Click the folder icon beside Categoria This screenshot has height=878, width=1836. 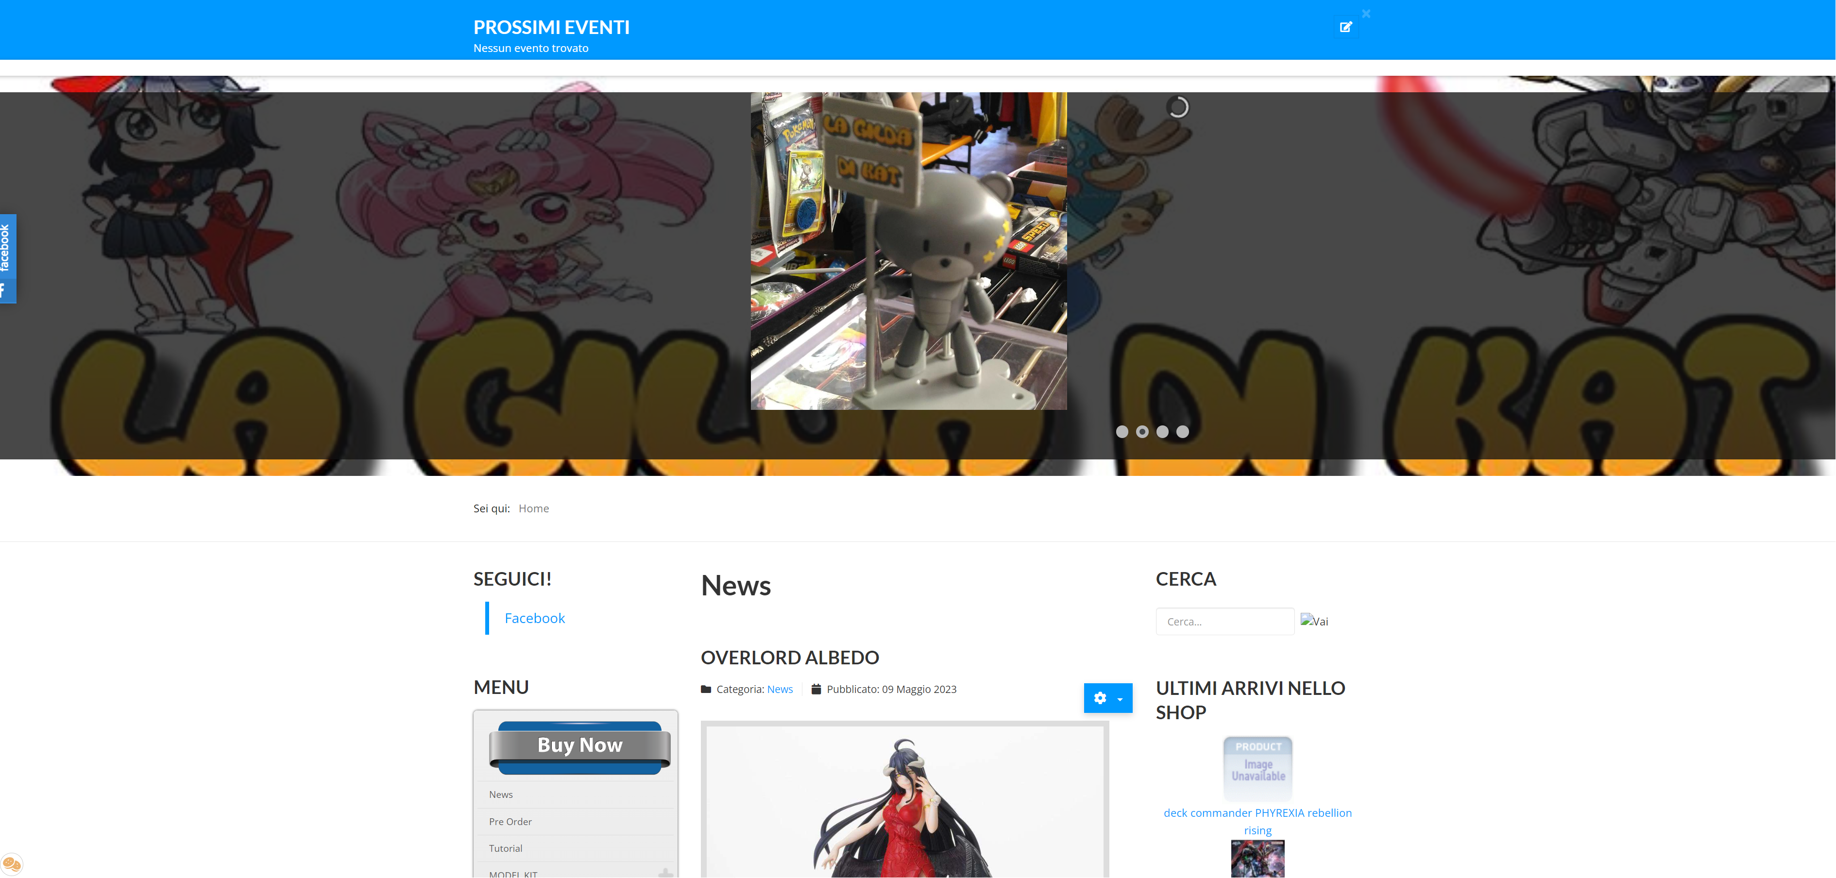[x=706, y=689]
